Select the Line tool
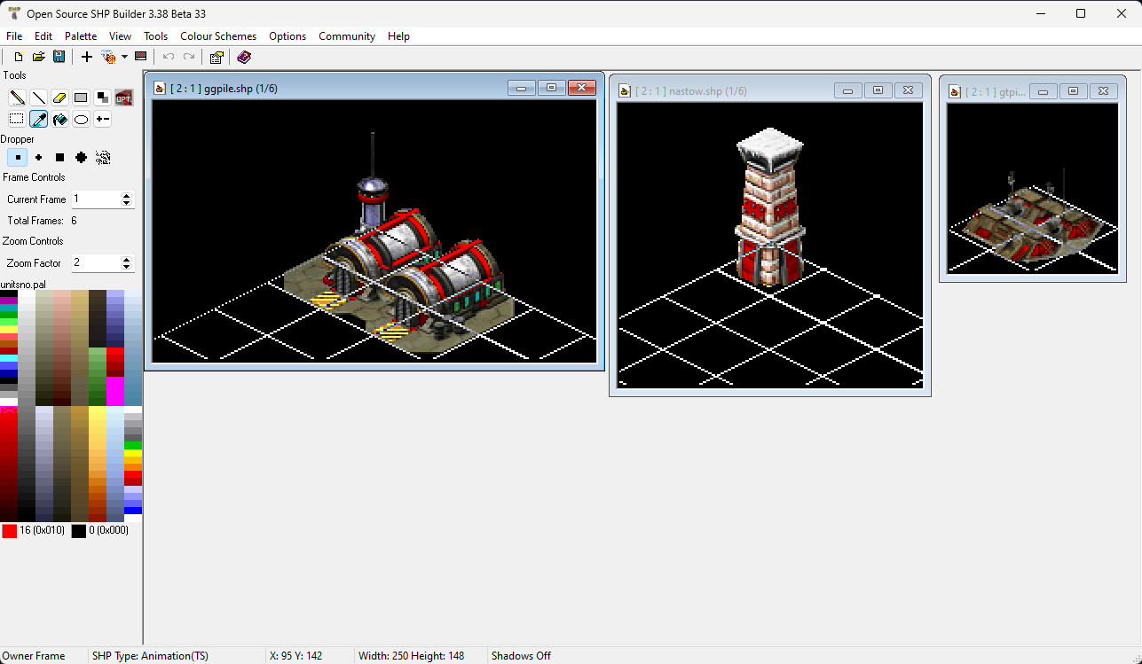 pos(38,98)
